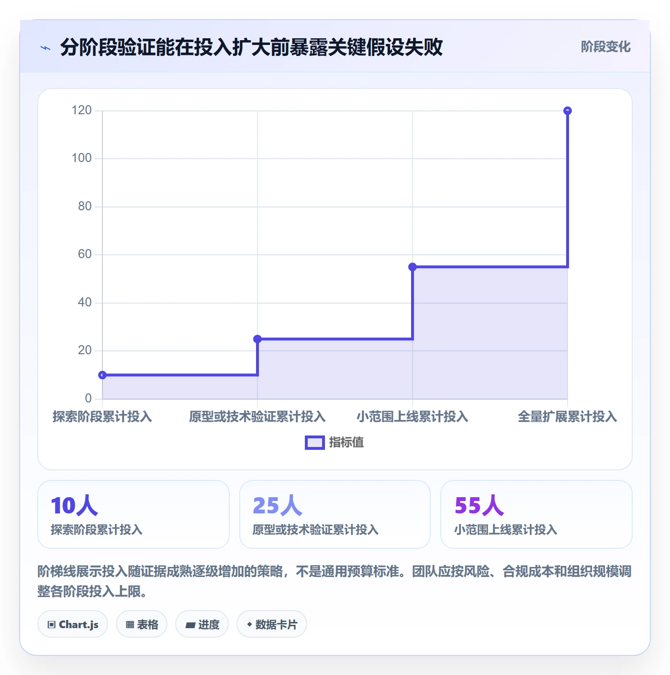Click the y-axis value 60
Viewport: 670px width, 675px height.
pos(85,254)
